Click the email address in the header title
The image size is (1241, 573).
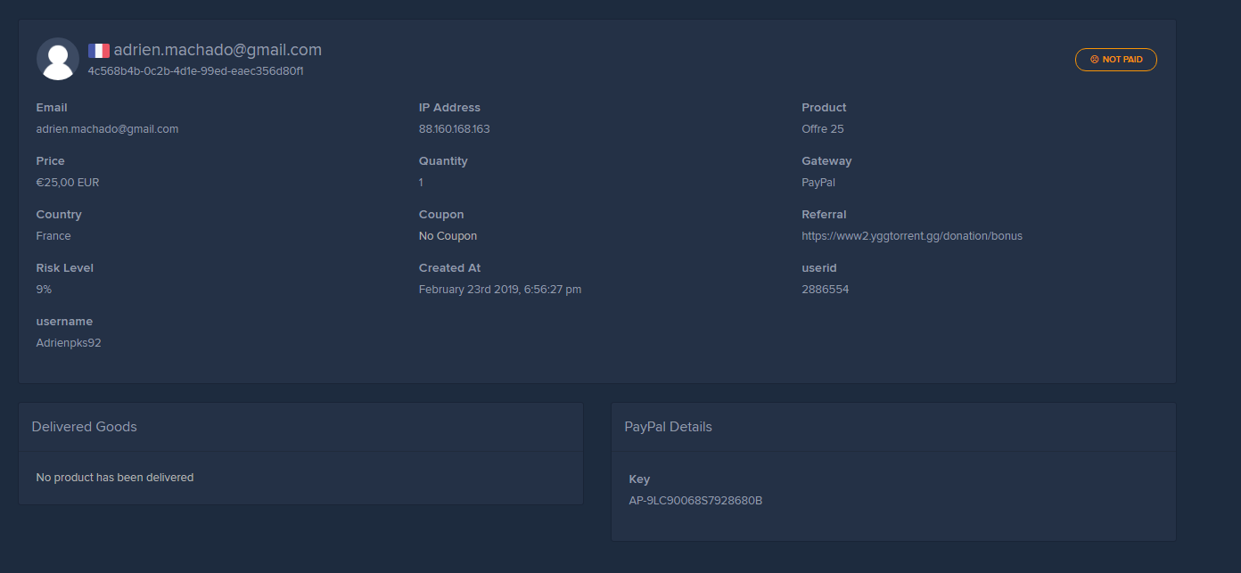[x=218, y=51]
